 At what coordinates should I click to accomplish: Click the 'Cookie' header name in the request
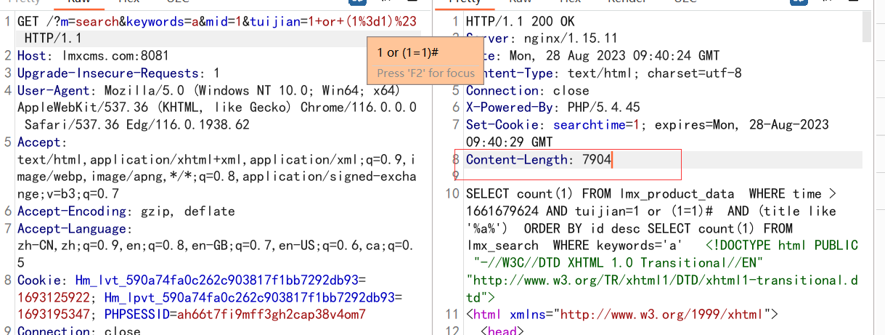coord(39,280)
